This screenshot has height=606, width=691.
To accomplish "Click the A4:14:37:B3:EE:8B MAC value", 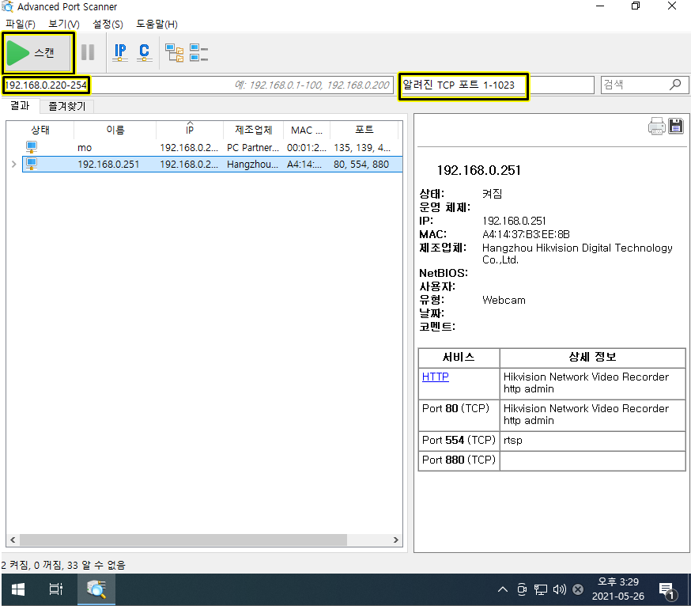I will [526, 234].
